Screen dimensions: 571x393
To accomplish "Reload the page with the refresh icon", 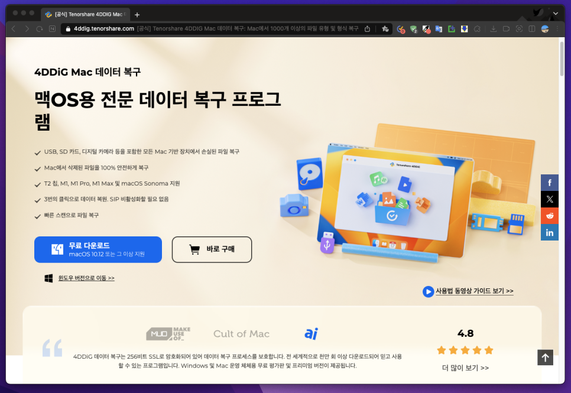I will coord(40,29).
